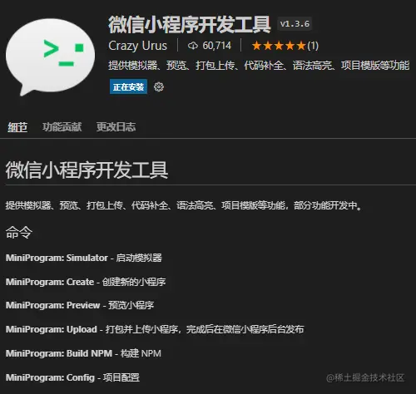Click the (1) rating count

313,46
